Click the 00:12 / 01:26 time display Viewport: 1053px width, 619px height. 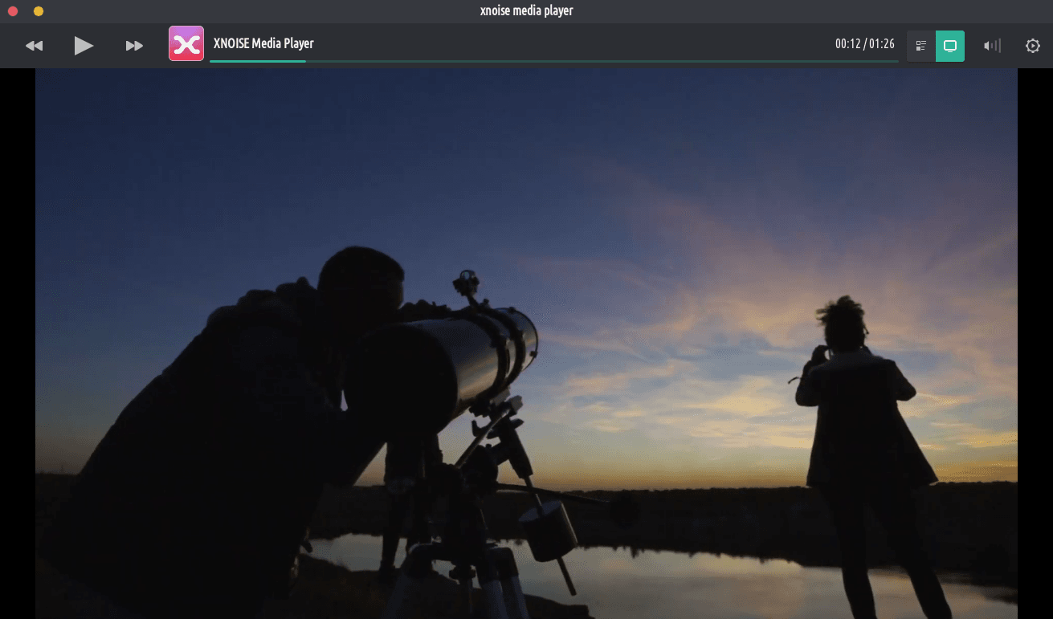click(x=864, y=43)
